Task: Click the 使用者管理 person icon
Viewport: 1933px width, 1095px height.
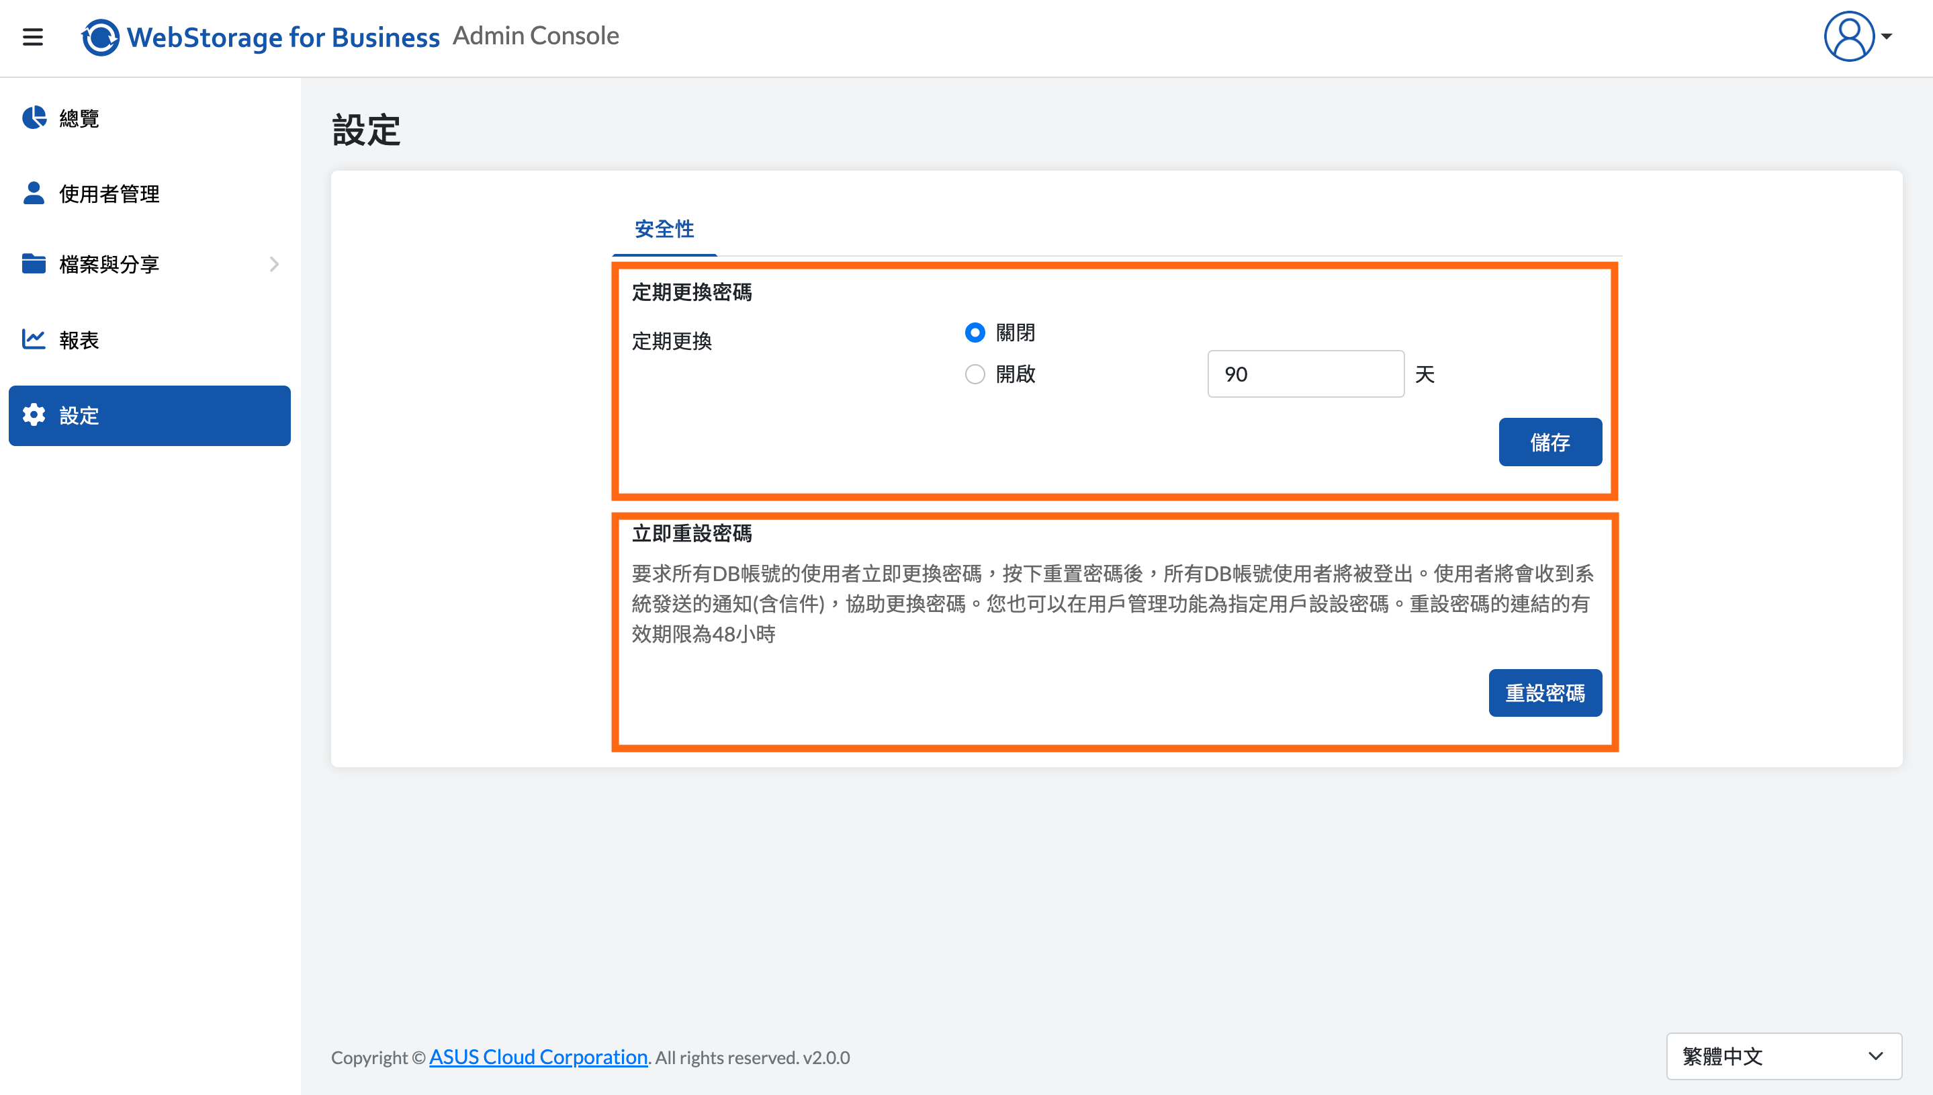Action: point(34,193)
